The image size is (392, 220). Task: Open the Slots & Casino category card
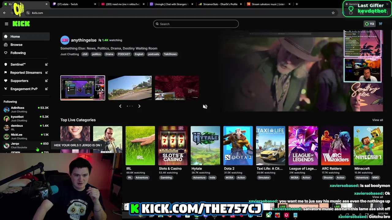click(x=173, y=146)
